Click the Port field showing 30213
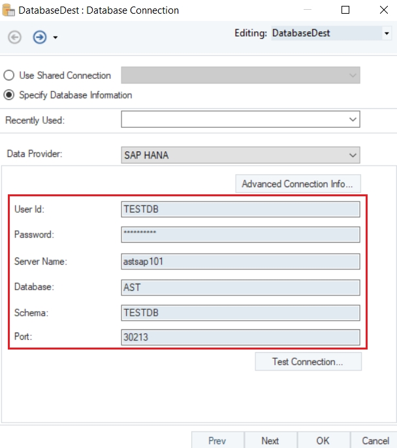This screenshot has width=397, height=448. coord(240,337)
